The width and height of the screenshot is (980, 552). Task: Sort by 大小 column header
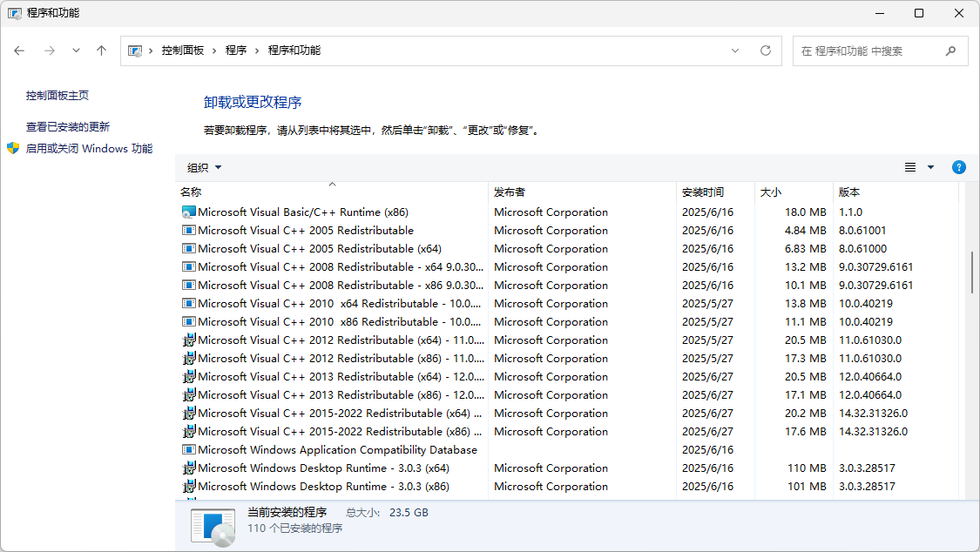(x=794, y=192)
